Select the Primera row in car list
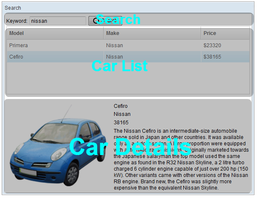Screen dimensions: 257x198 (55, 45)
